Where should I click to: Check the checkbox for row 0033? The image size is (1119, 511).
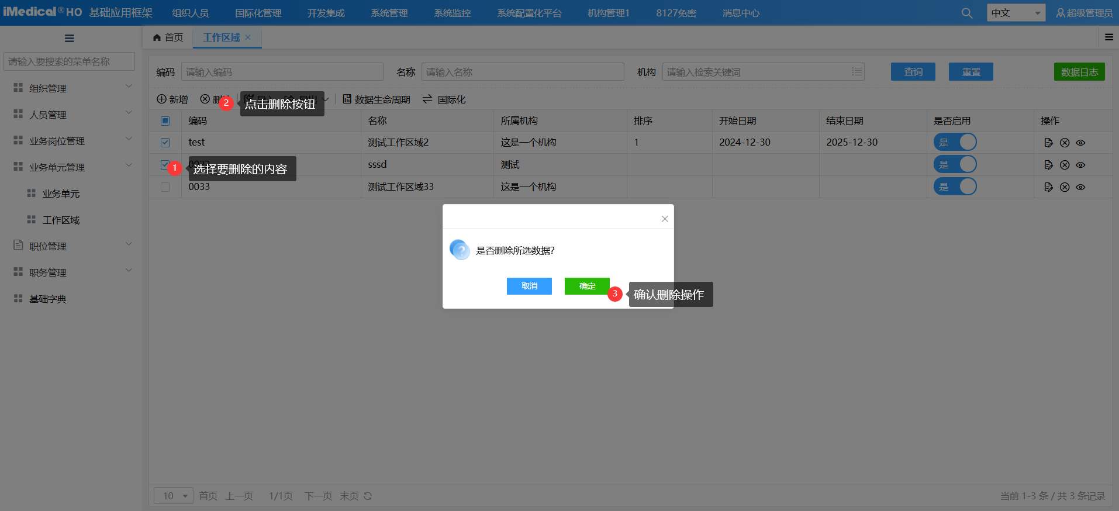point(165,187)
